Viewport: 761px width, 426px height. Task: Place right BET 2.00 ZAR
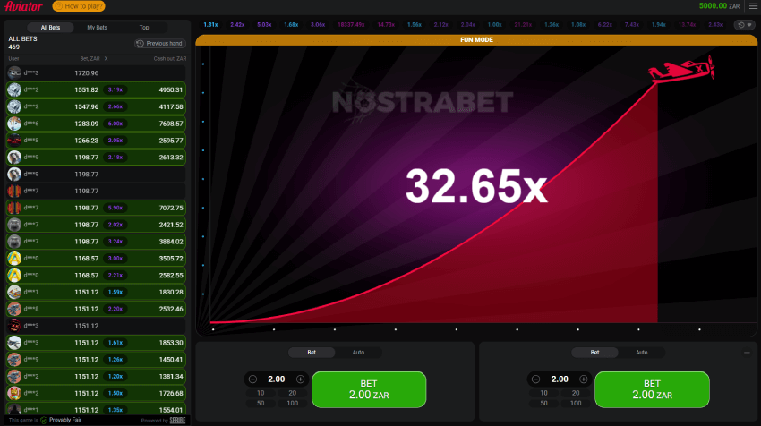point(652,389)
